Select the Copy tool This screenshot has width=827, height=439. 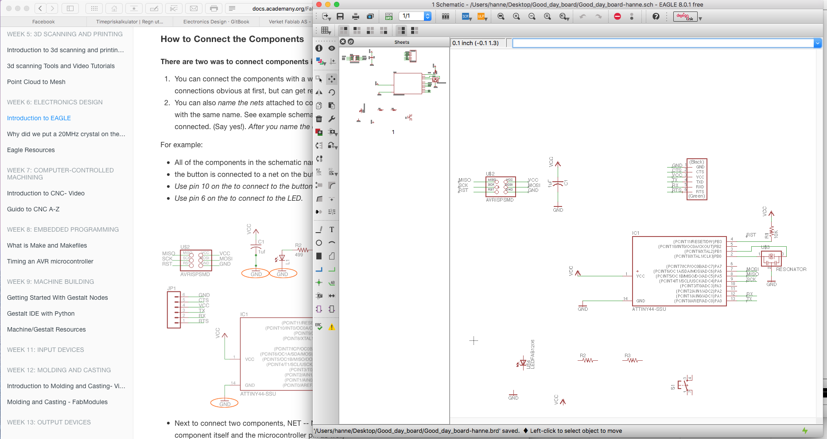(319, 106)
